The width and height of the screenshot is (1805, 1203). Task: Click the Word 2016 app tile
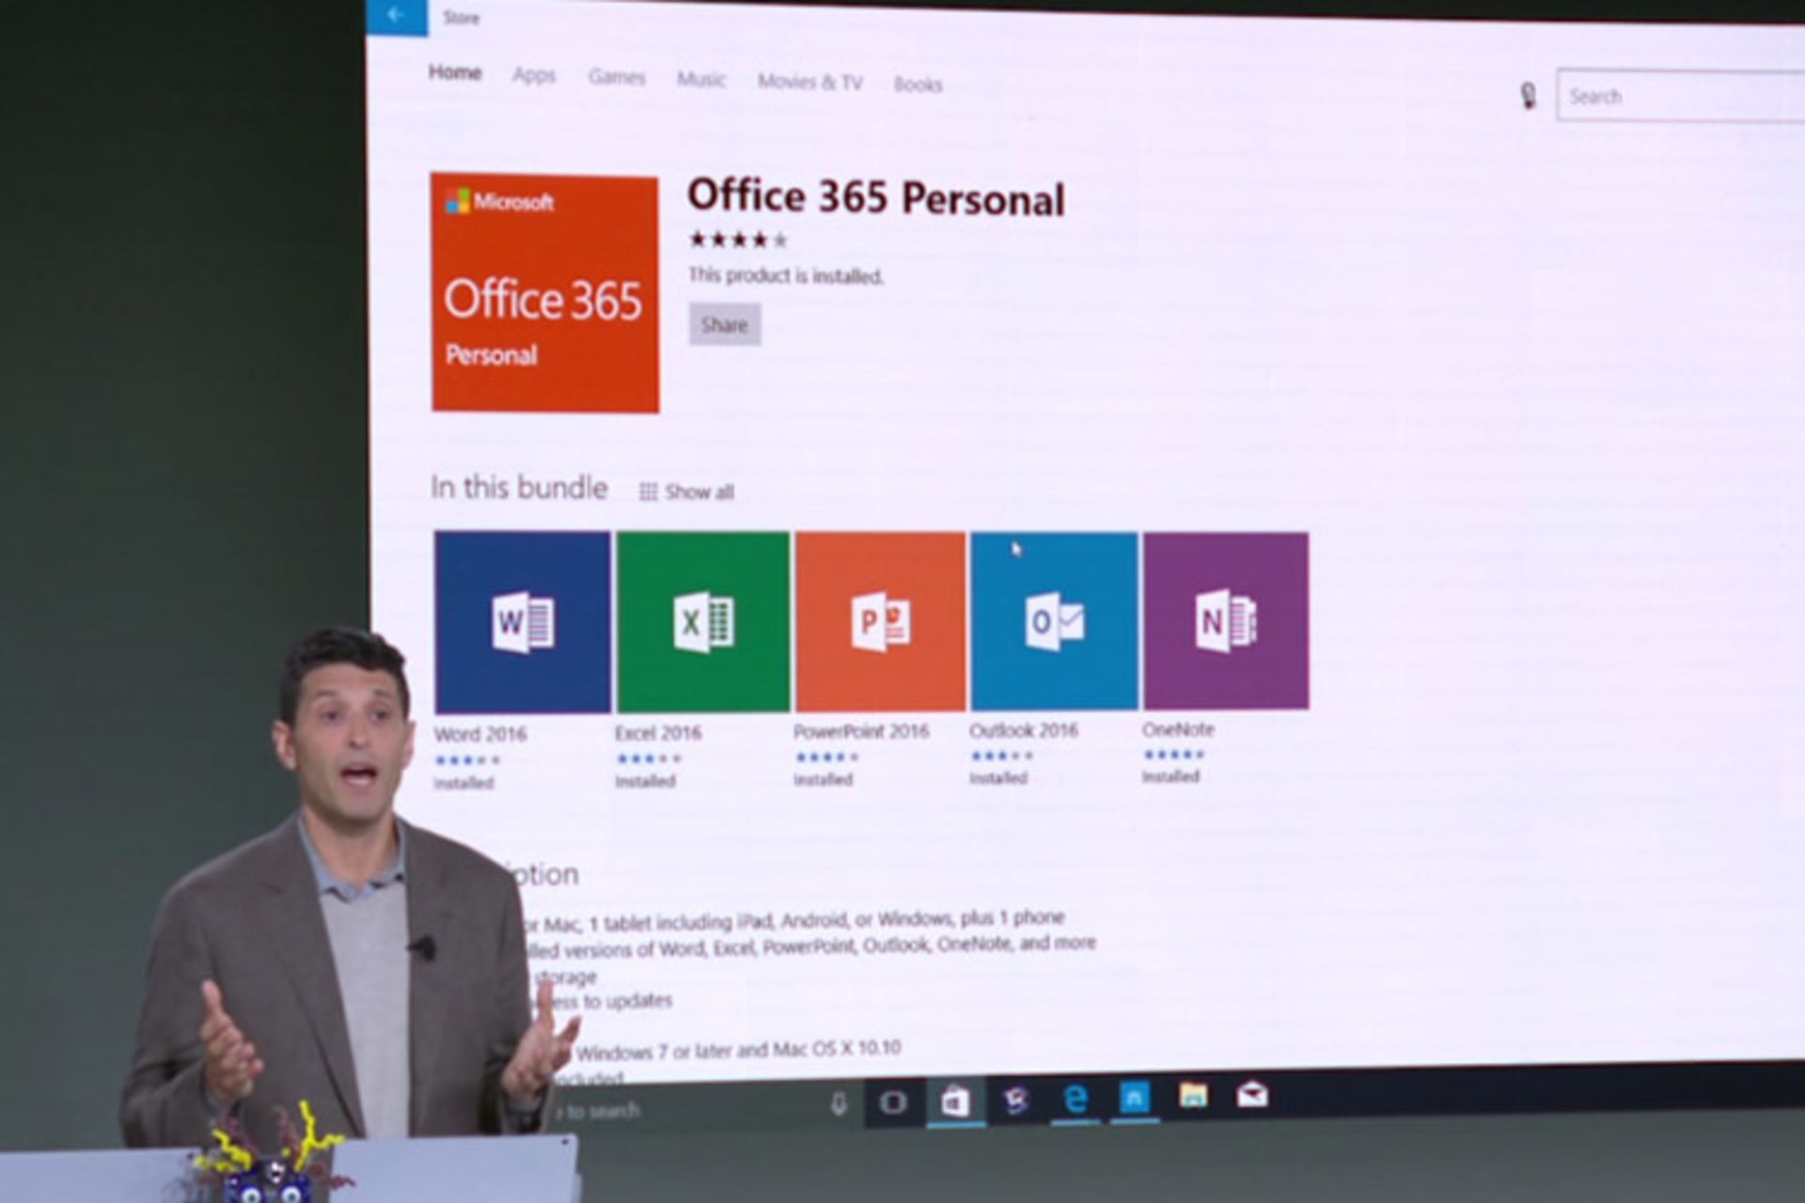tap(522, 621)
